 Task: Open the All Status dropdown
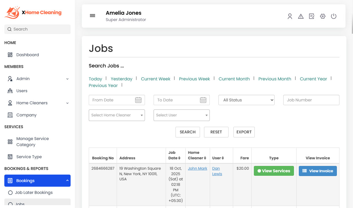[246, 100]
